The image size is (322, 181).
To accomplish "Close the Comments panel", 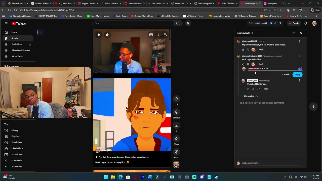I will coord(301,33).
